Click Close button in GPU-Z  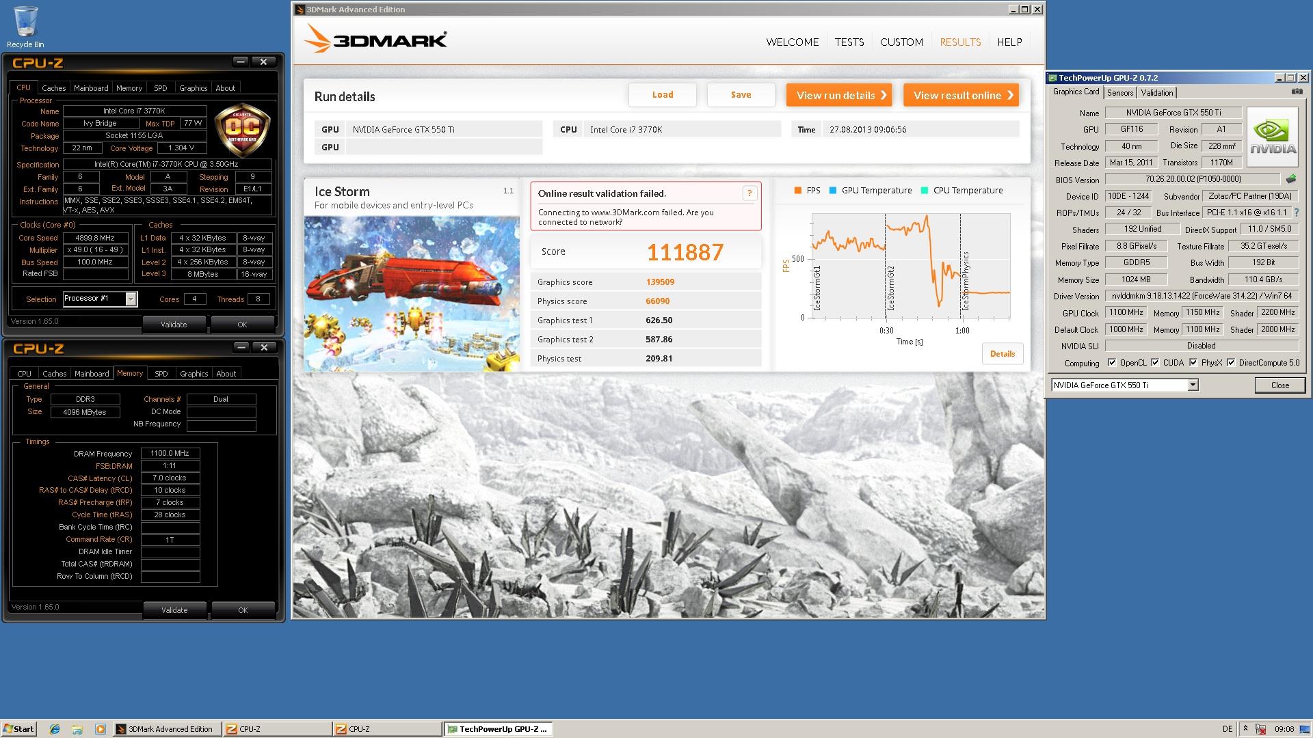coord(1279,385)
